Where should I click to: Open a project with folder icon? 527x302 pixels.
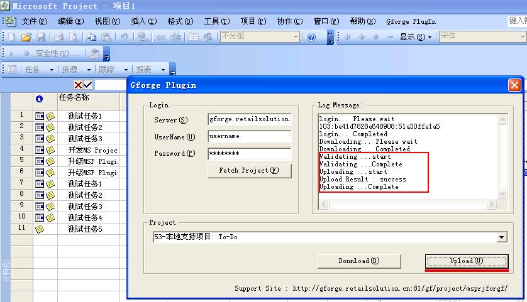(x=26, y=36)
